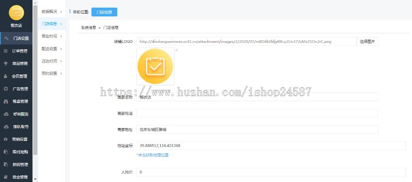
Task: Click the 地址坐标 coordinates field
Action: point(271,146)
